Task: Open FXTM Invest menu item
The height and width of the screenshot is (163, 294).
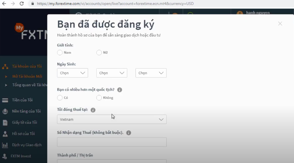Action: [x=21, y=156]
